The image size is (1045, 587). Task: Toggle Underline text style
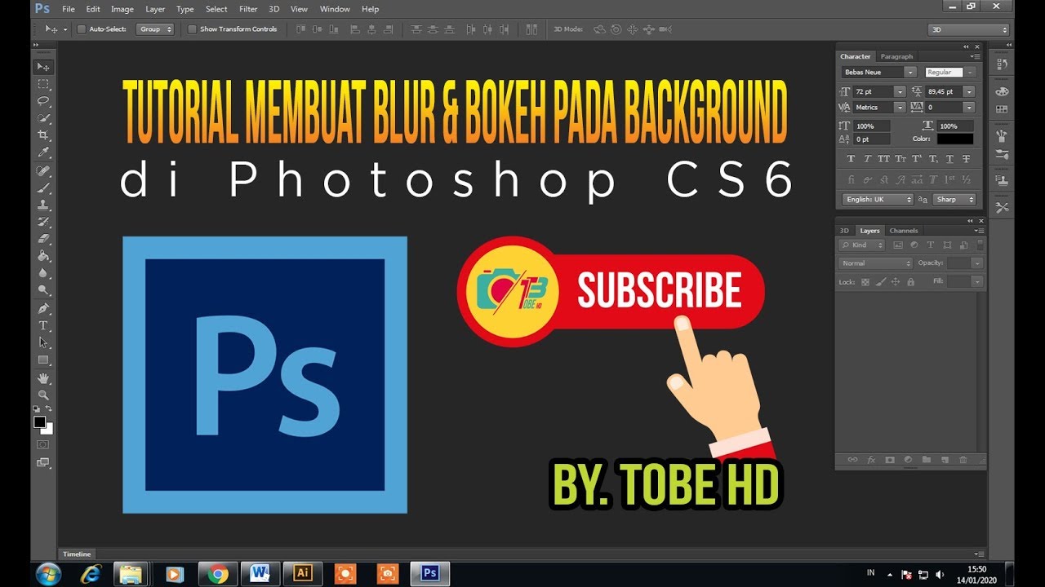[950, 159]
